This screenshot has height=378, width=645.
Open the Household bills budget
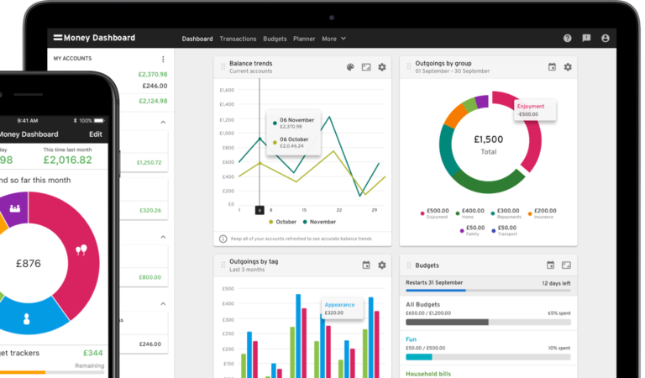point(428,374)
